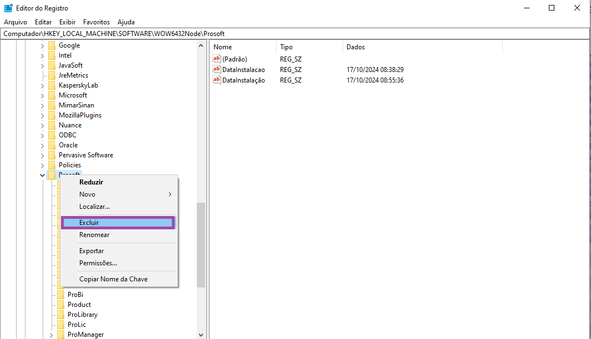The height and width of the screenshot is (339, 591).
Task: Click the tree scrollbar down arrow
Action: 201,335
